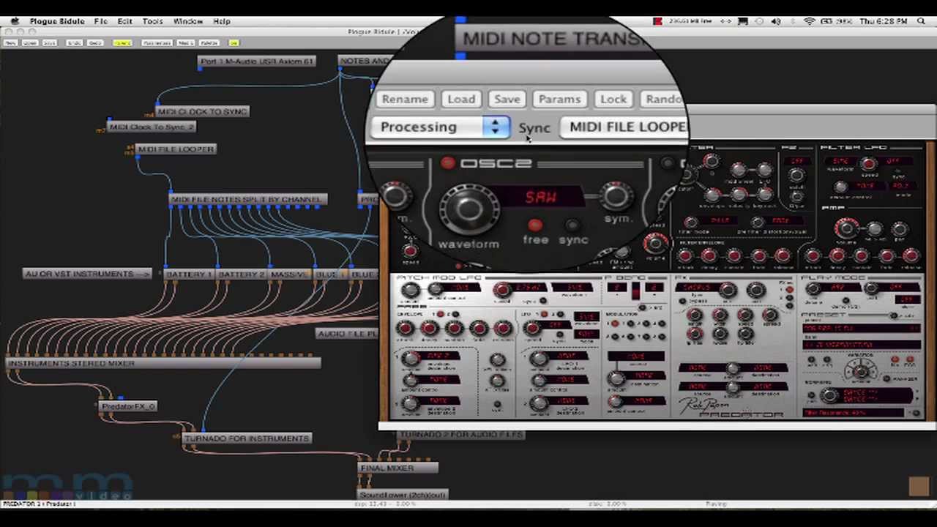Click the Play Mode first knob
The width and height of the screenshot is (937, 527).
click(x=813, y=289)
